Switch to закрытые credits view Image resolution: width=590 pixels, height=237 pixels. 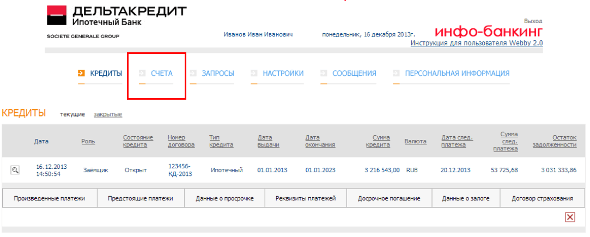(108, 114)
